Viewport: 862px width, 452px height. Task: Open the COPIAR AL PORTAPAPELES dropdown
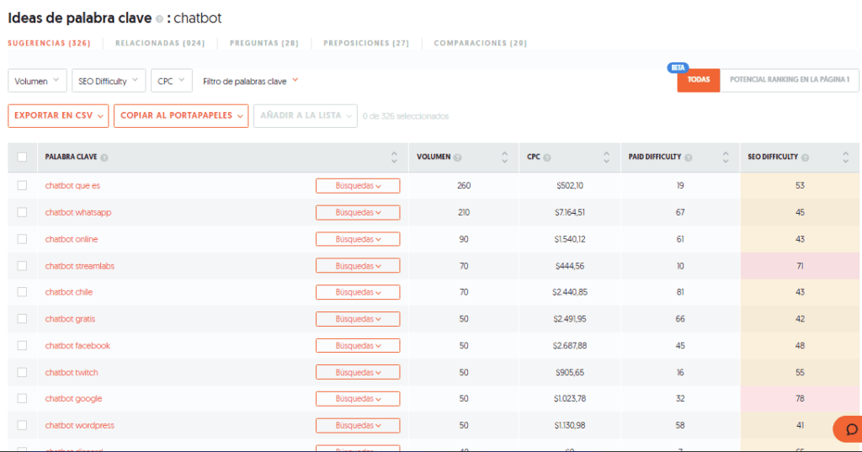coord(181,116)
